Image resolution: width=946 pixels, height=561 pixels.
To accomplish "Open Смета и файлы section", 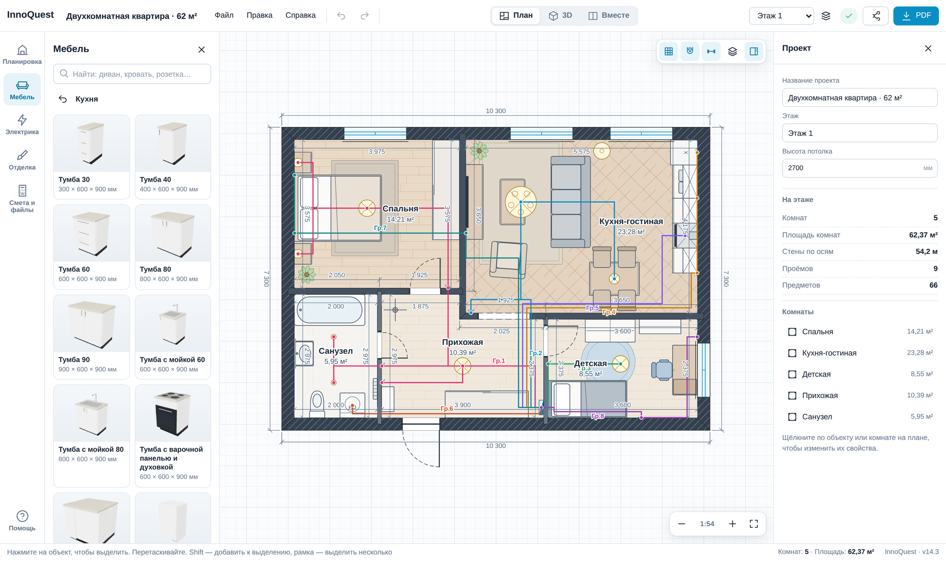I will 22,199.
